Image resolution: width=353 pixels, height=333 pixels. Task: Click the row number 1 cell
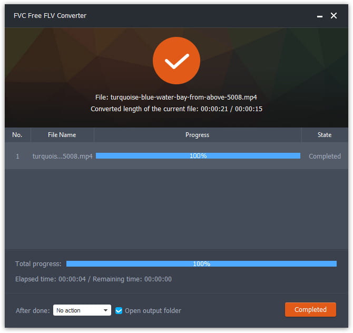pos(17,156)
